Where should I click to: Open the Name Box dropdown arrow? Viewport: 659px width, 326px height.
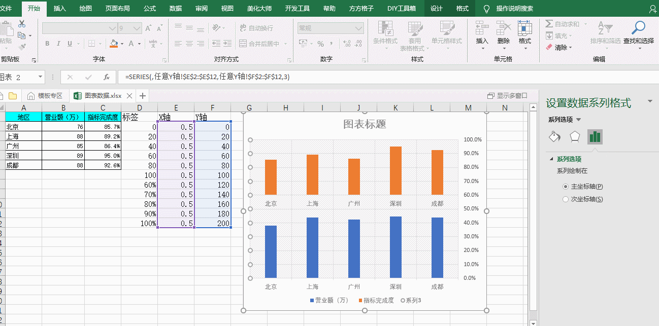click(40, 77)
